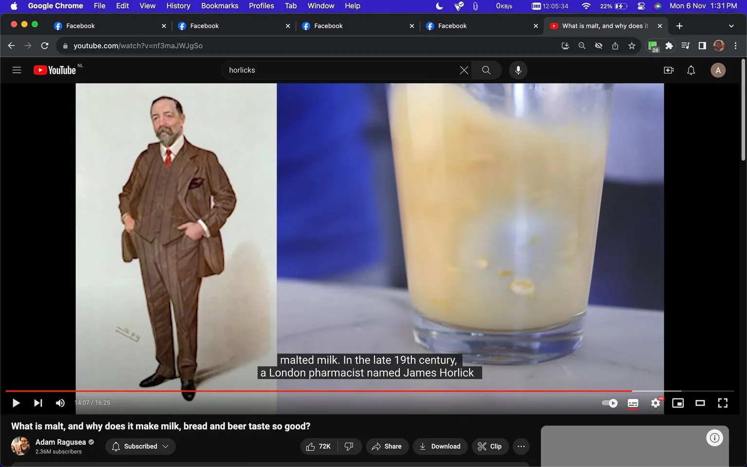Toggle subtitles on the video
The image size is (747, 467).
click(633, 403)
